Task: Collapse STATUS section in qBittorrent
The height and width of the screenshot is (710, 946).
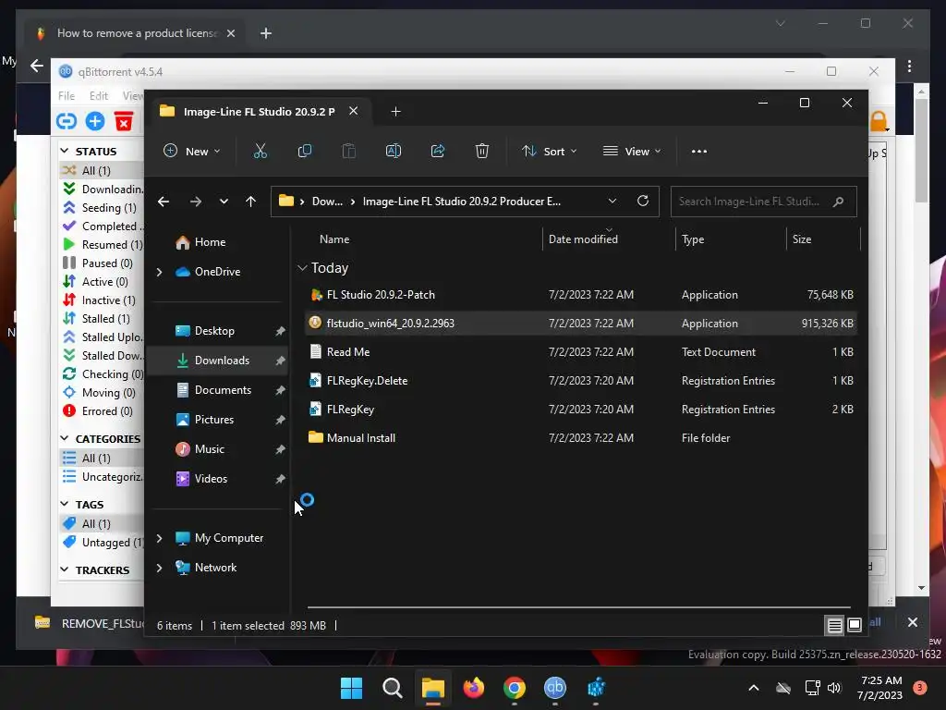Action: (65, 151)
